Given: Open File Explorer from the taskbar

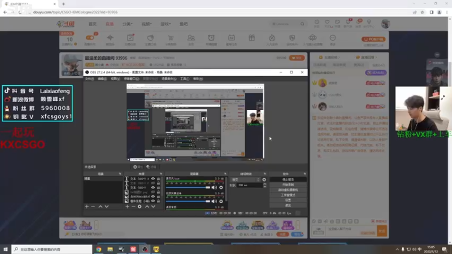Looking at the screenshot, I should [x=110, y=249].
